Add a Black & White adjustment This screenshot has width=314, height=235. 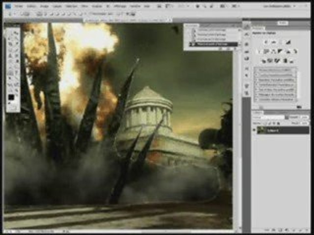point(280,52)
